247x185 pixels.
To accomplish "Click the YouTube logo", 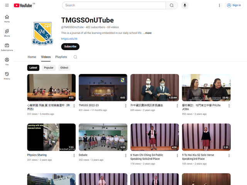I will (x=22, y=5).
